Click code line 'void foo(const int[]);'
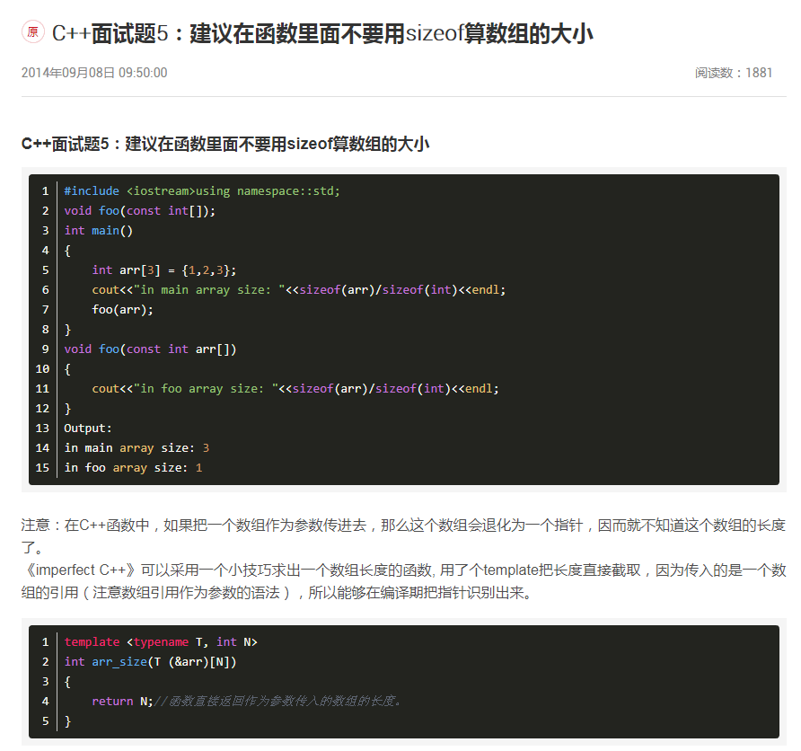This screenshot has width=801, height=751. click(x=139, y=210)
